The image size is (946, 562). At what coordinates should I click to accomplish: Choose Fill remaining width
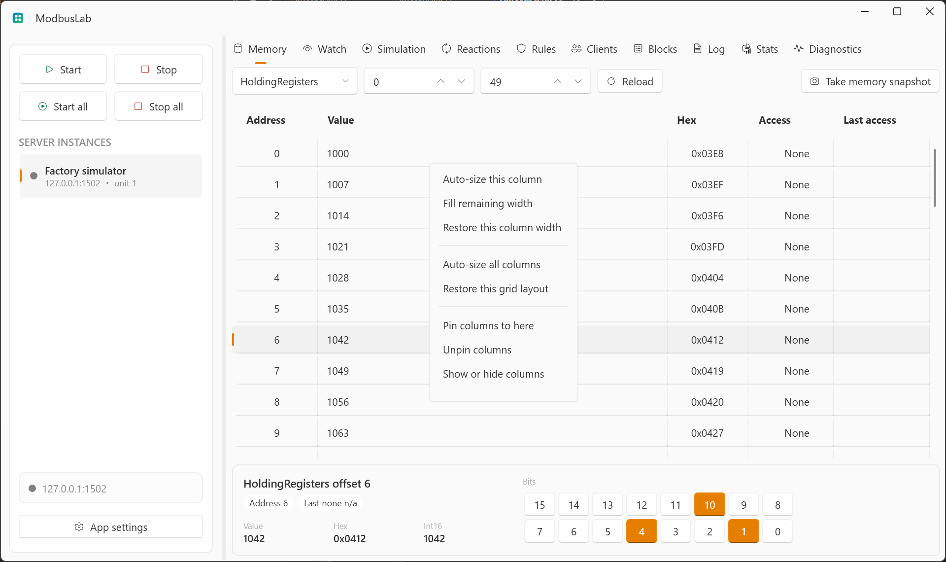point(503,204)
